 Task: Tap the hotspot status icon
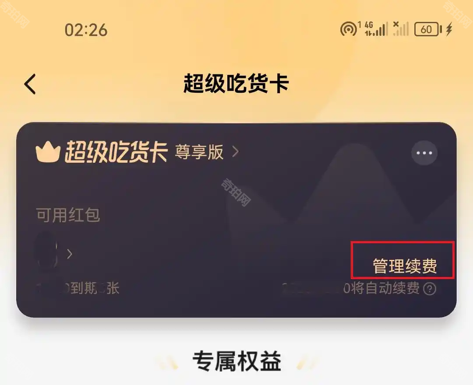coord(349,29)
